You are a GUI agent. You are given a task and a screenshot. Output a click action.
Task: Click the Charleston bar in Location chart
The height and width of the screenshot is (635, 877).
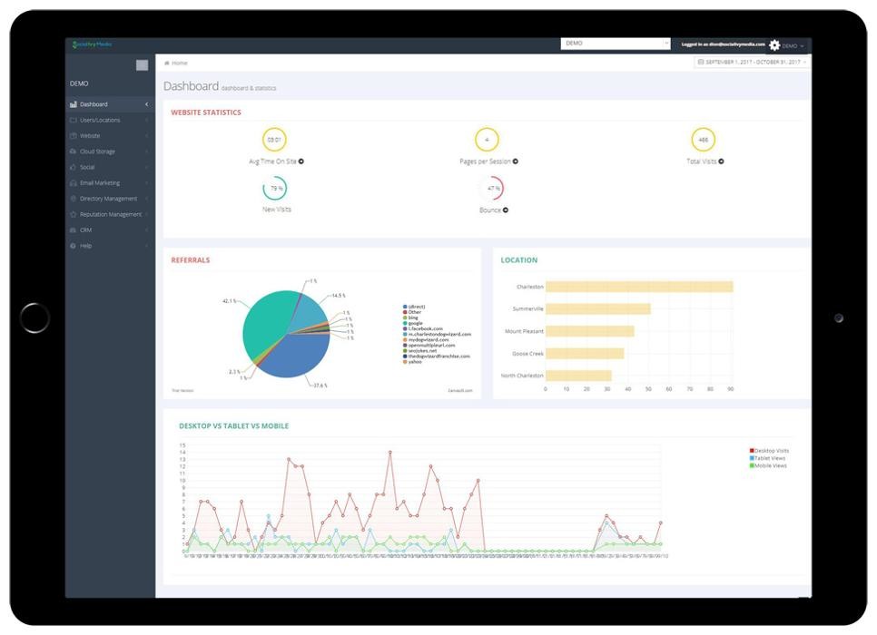tap(639, 287)
